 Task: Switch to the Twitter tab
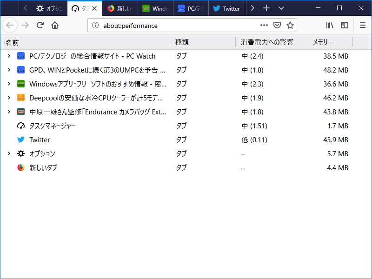[226, 8]
